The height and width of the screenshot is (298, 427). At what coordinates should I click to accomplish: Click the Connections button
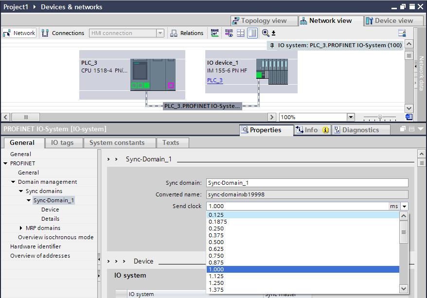point(63,33)
